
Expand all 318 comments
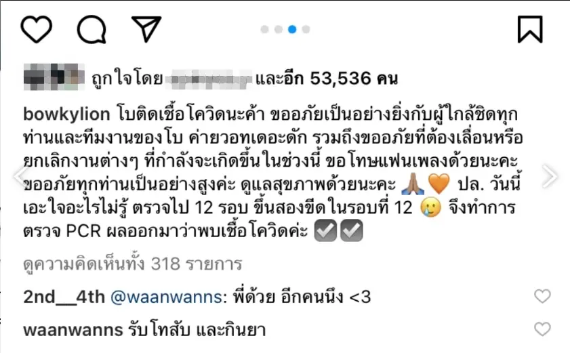click(x=133, y=264)
